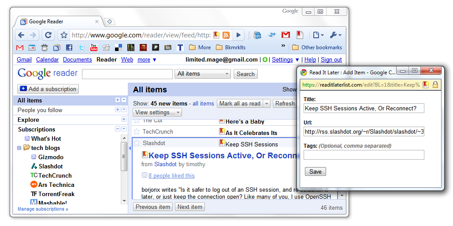Open the Help link
Viewport: 453px width, 226px height.
310,60
